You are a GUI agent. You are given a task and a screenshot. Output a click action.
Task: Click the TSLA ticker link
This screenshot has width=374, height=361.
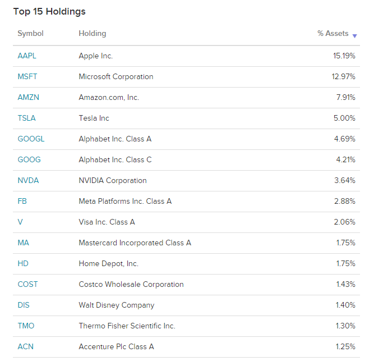click(27, 118)
